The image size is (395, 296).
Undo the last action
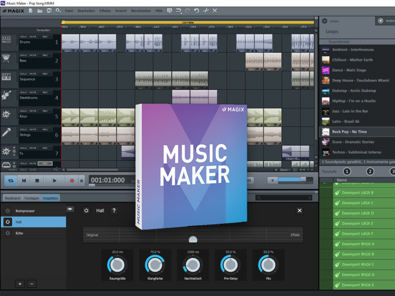(x=197, y=11)
